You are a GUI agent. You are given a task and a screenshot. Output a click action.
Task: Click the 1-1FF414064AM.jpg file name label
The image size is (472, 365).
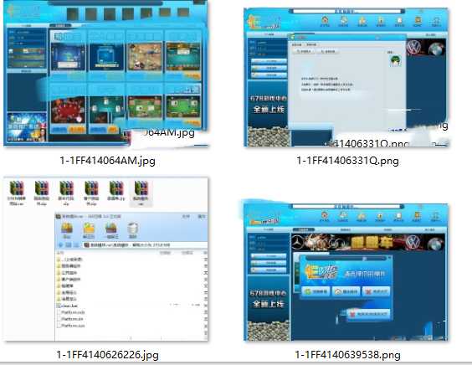click(107, 161)
